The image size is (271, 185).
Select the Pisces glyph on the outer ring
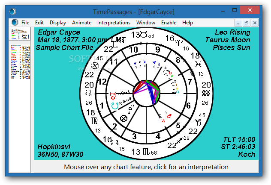[x=198, y=64]
